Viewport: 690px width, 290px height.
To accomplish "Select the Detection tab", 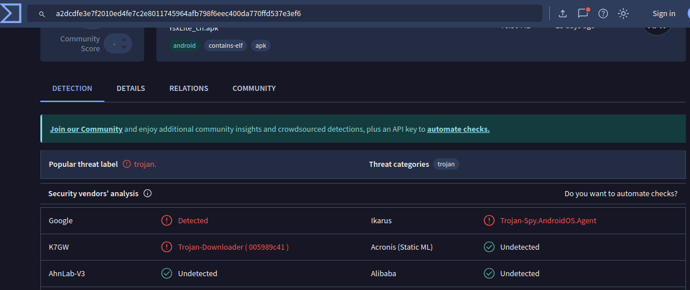I will pyautogui.click(x=72, y=89).
